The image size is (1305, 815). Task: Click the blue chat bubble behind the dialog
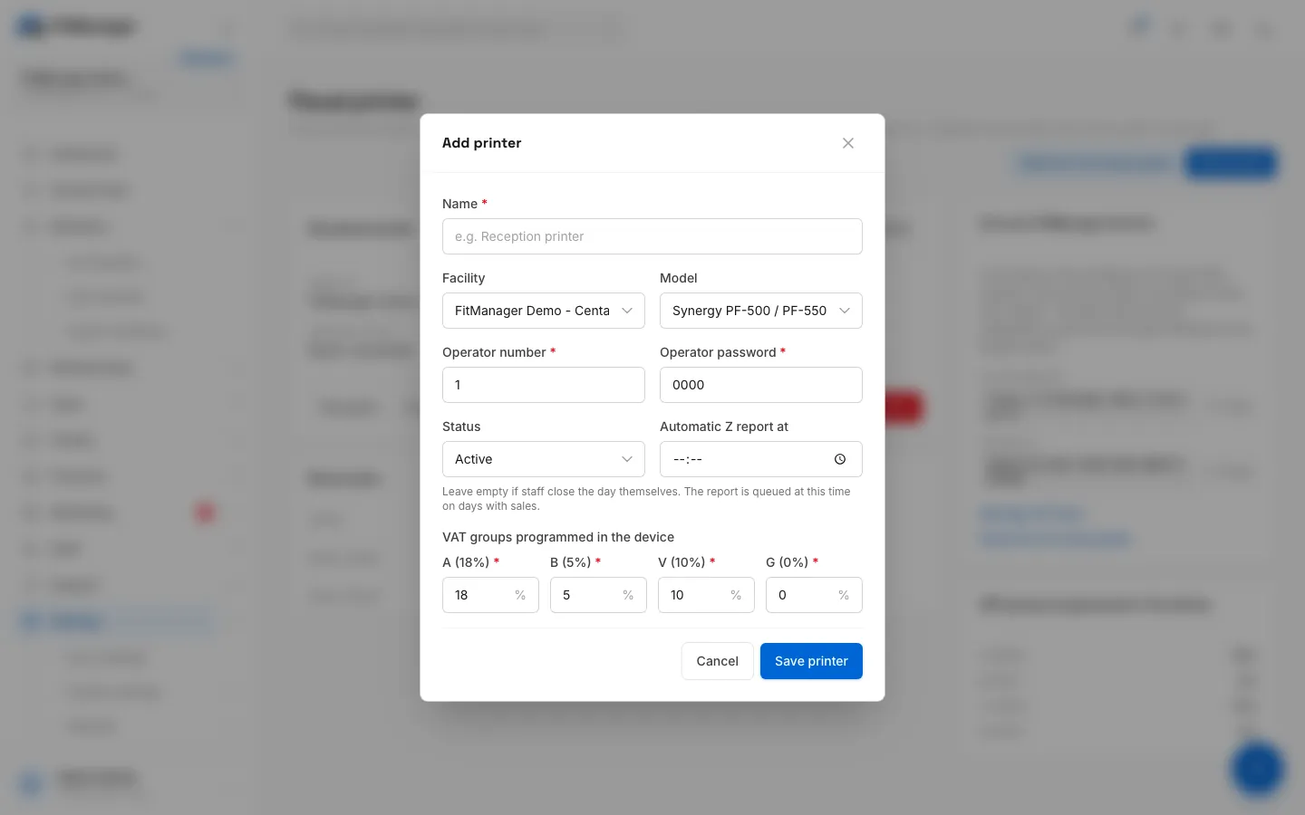pyautogui.click(x=1257, y=769)
